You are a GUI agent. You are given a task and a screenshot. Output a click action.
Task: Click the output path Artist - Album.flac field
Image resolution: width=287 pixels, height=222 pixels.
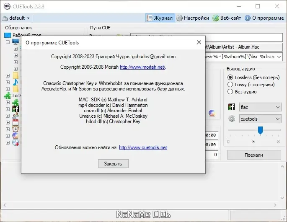point(244,47)
